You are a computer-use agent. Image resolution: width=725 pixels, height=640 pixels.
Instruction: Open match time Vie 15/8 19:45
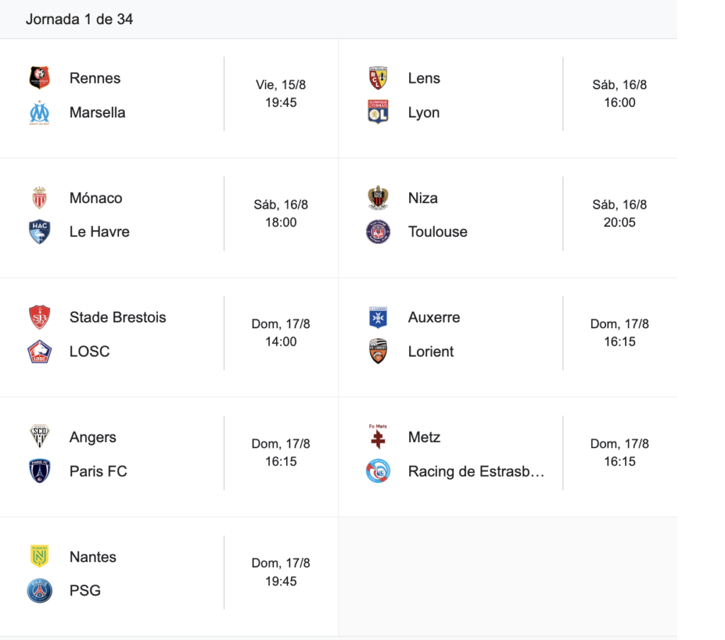pyautogui.click(x=280, y=94)
